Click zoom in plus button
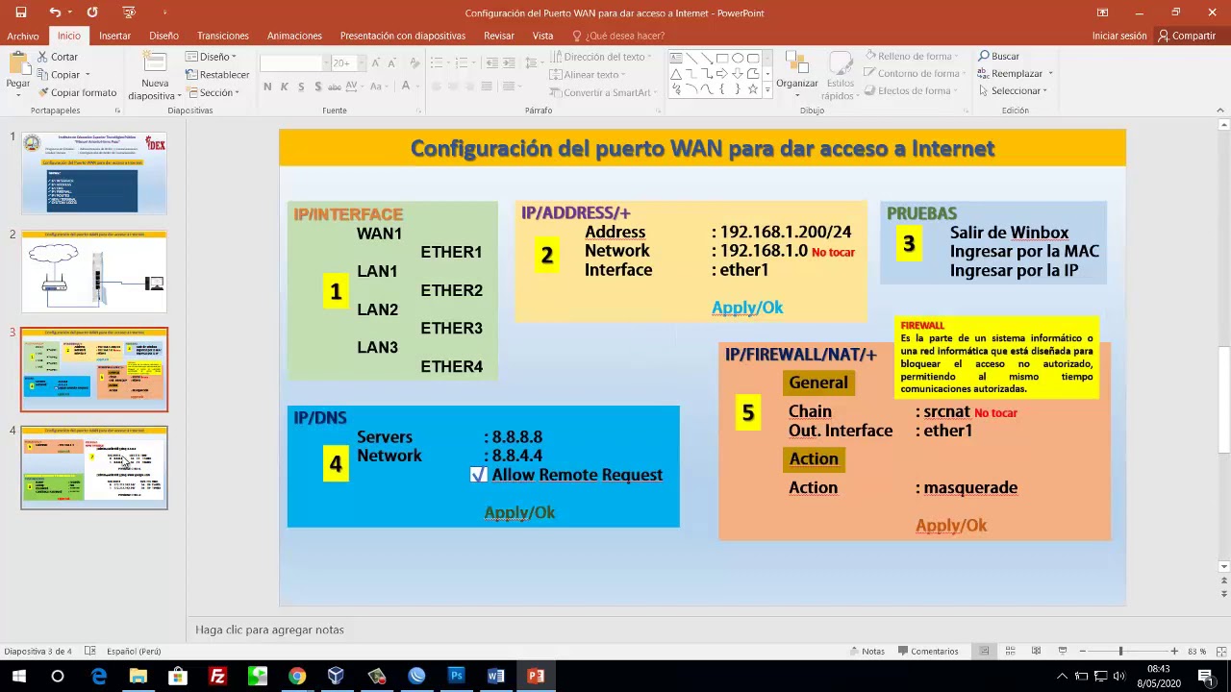The image size is (1231, 692). 1173,652
